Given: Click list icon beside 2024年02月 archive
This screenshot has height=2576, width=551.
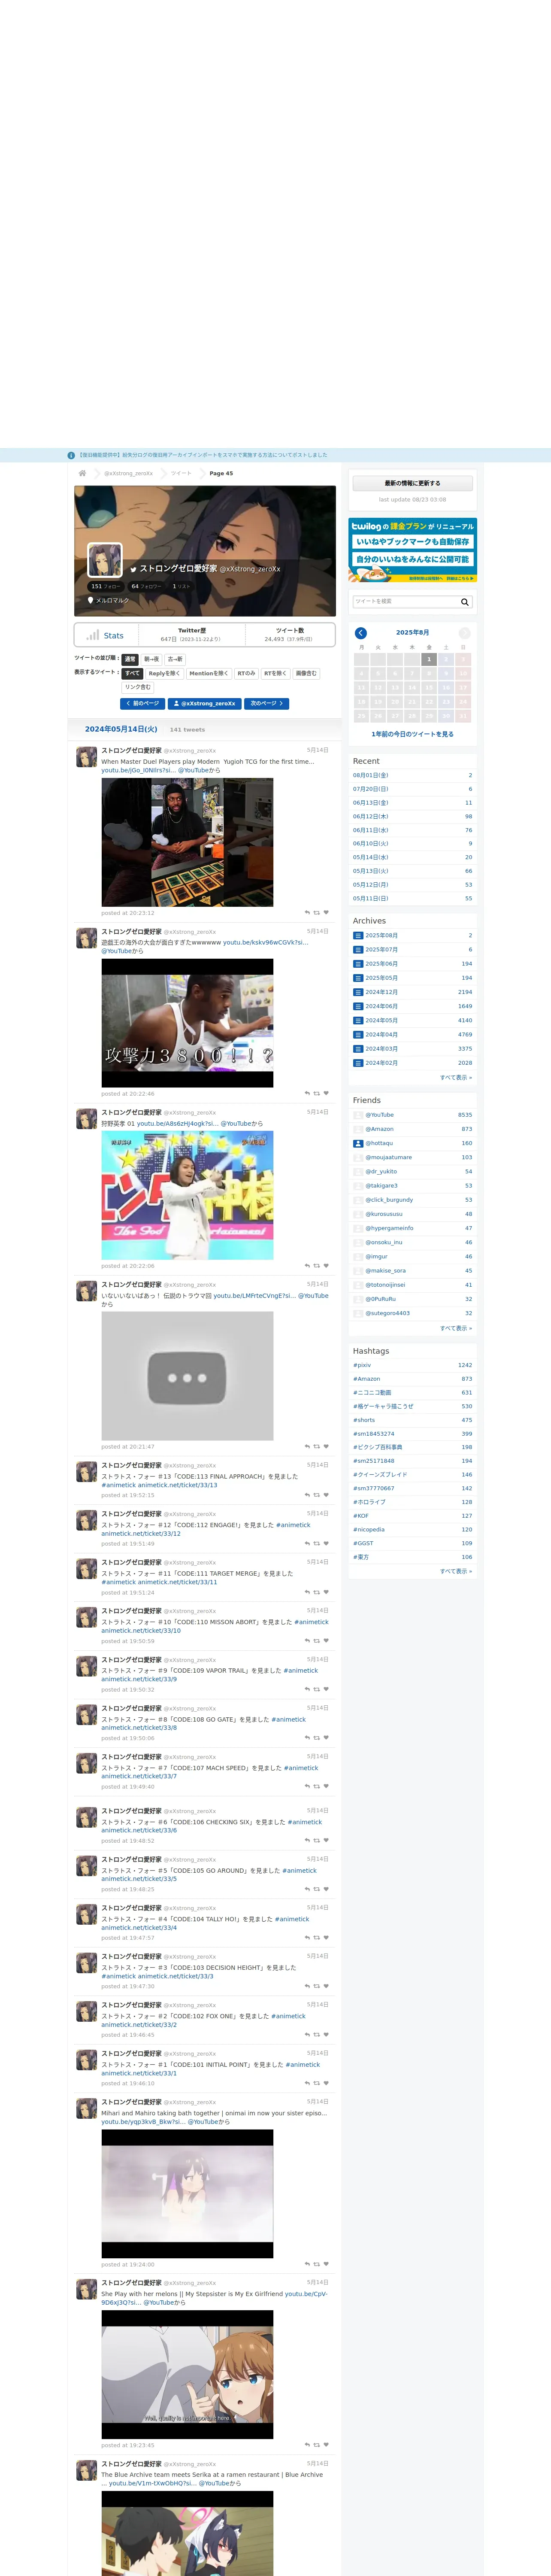Looking at the screenshot, I should (358, 1063).
